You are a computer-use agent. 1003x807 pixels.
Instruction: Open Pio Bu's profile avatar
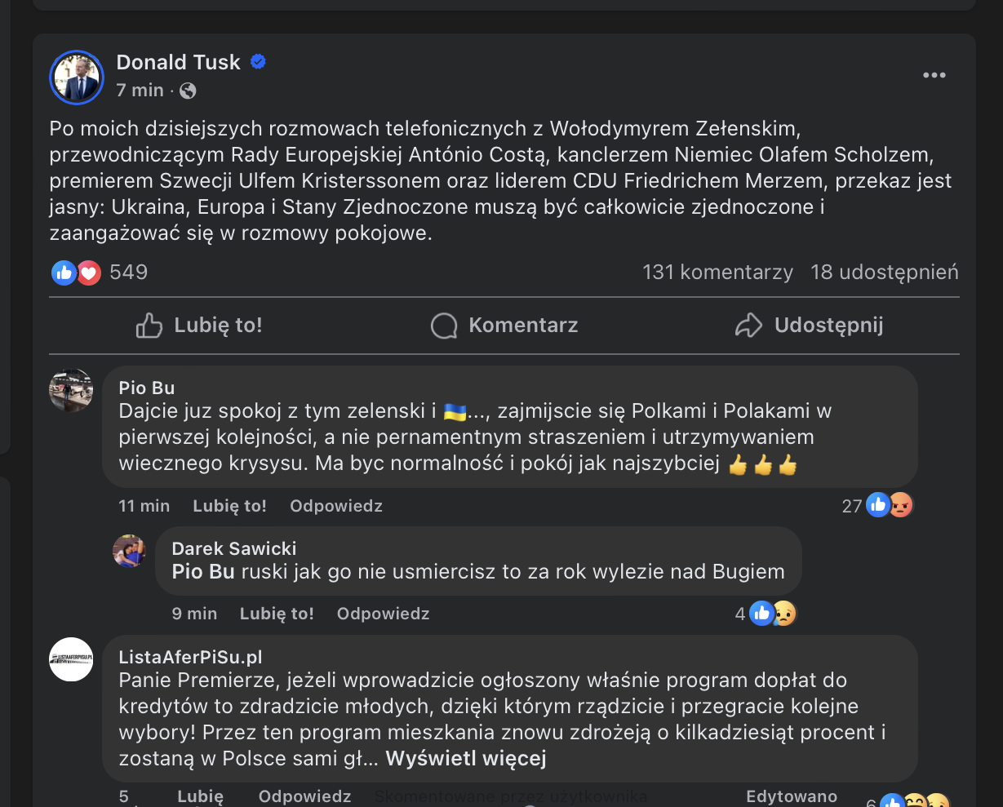[x=71, y=390]
